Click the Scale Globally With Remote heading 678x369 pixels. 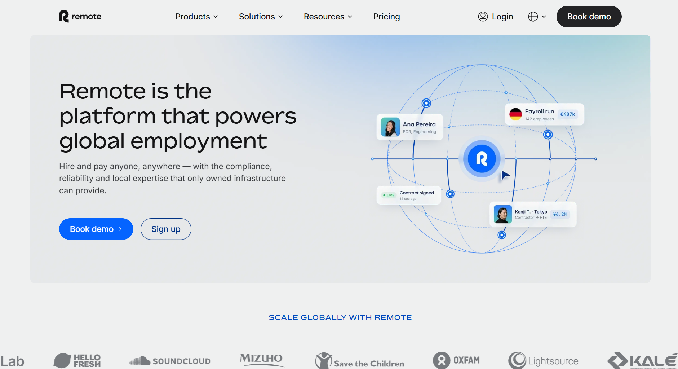coord(340,317)
